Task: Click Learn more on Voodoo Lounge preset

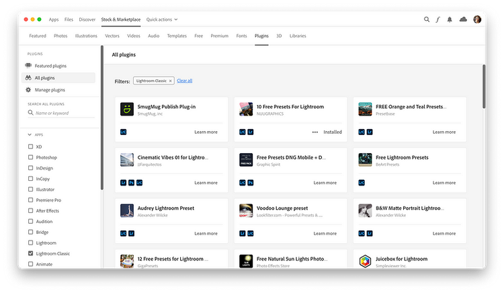Action: pos(325,234)
